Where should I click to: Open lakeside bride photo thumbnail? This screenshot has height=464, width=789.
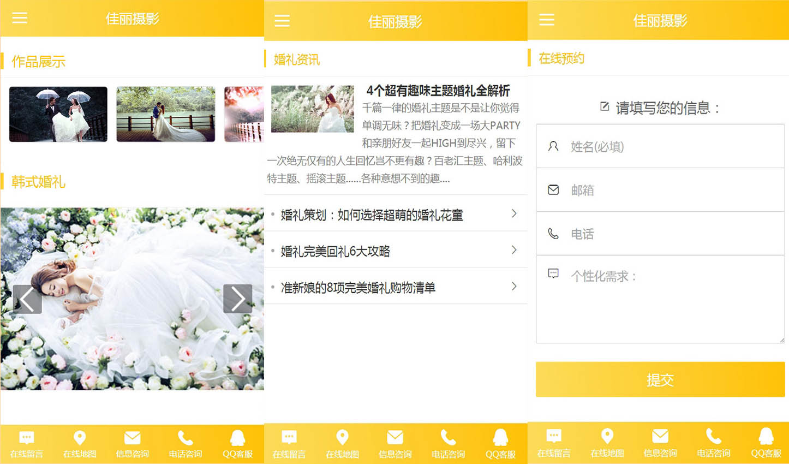pos(166,114)
